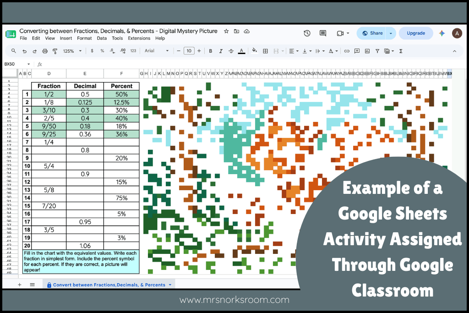This screenshot has height=313, width=469.
Task: Format selection as percent
Action: click(x=102, y=51)
